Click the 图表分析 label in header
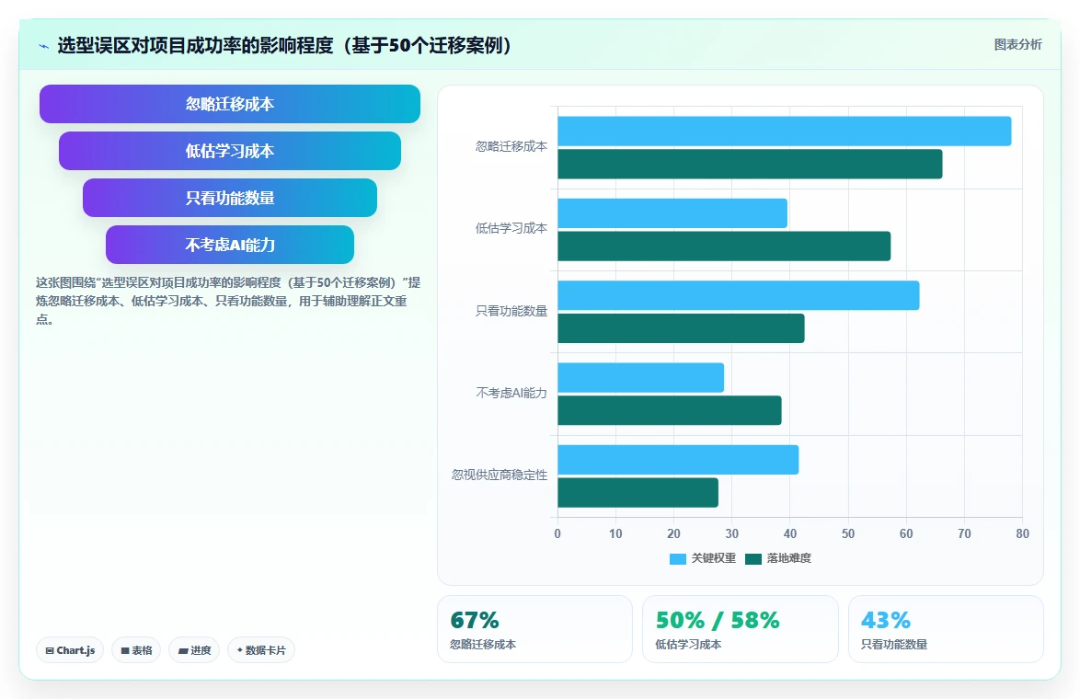The width and height of the screenshot is (1080, 699). pos(1017,45)
